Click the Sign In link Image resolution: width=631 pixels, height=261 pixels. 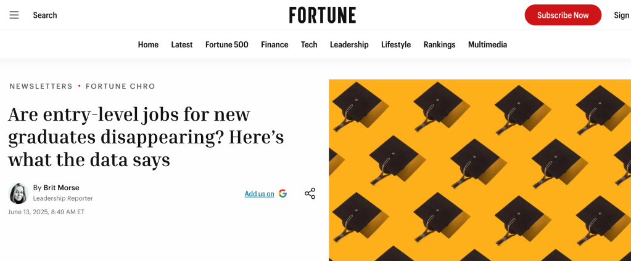pyautogui.click(x=621, y=15)
